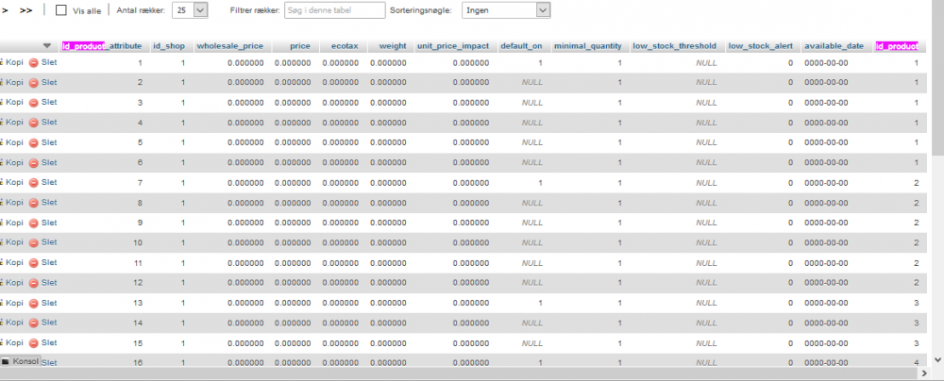The image size is (944, 381).
Task: Click the id_product_attribute value 13
Action: coord(138,304)
